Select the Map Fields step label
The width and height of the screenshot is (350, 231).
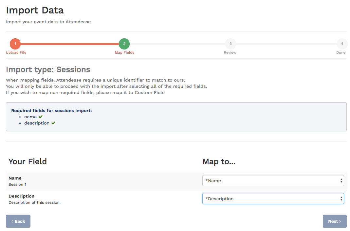click(124, 52)
